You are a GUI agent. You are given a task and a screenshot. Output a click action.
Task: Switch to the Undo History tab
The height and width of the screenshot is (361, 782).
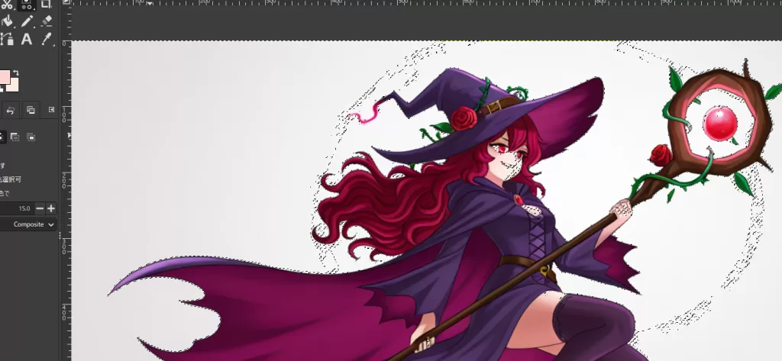[11, 110]
